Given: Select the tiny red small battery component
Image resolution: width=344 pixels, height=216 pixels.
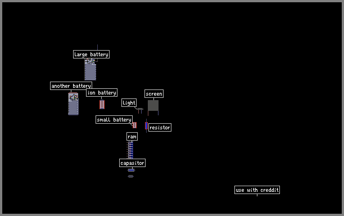Looking at the screenshot, I should pos(135,125).
